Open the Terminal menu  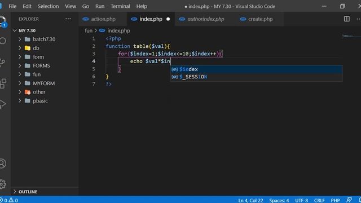[120, 6]
